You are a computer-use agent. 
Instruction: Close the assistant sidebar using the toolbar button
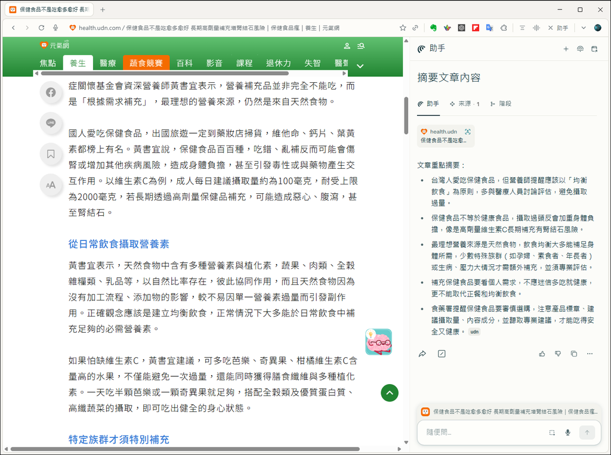pyautogui.click(x=558, y=27)
